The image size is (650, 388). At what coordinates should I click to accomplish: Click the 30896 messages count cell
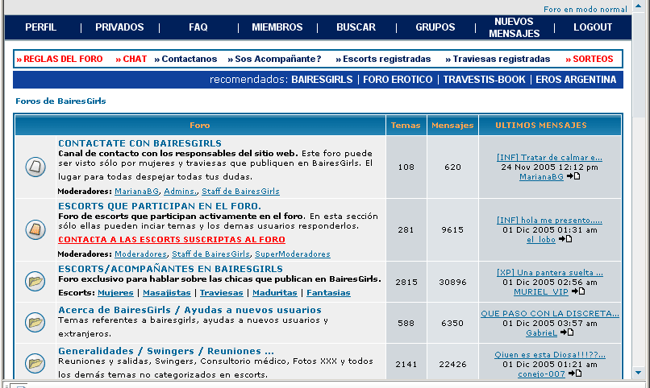(x=452, y=282)
